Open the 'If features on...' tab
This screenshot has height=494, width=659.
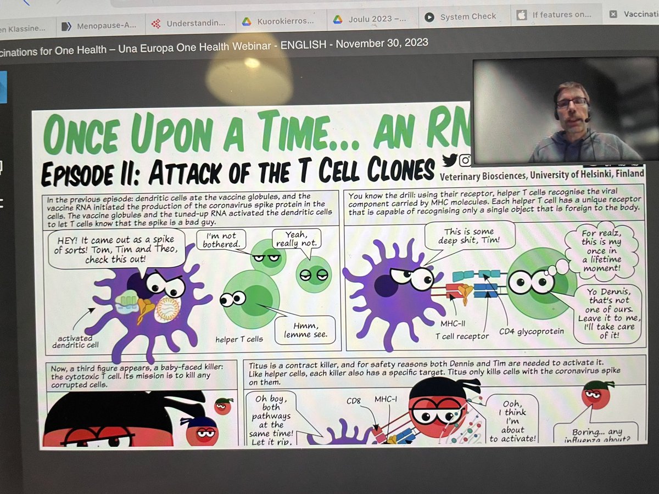[556, 15]
